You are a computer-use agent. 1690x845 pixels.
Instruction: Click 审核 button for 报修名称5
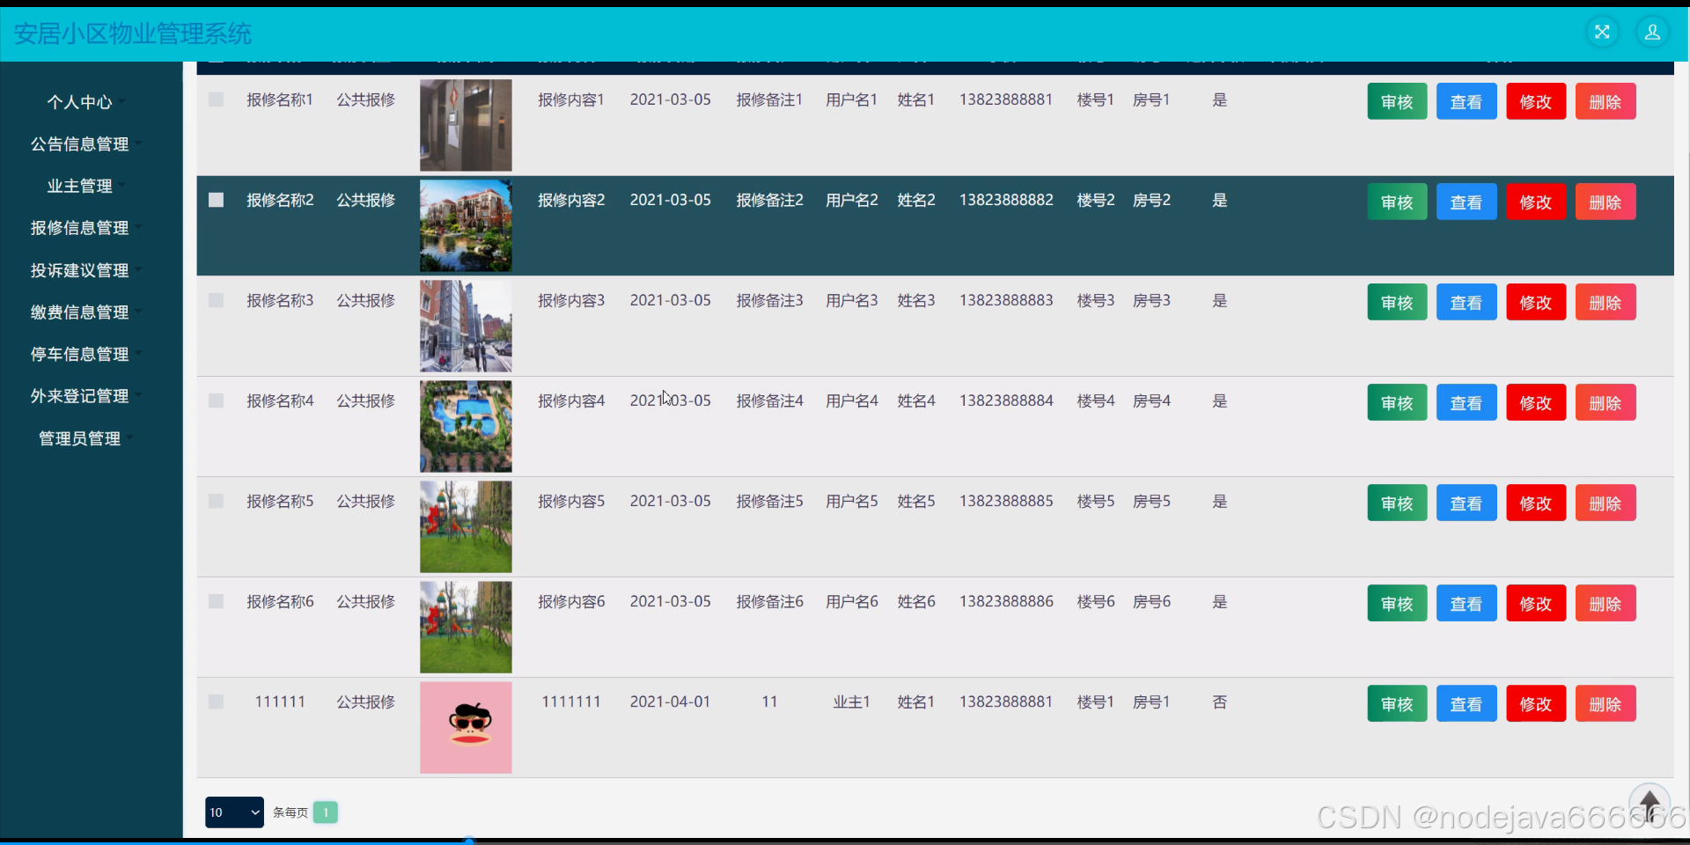click(1397, 503)
